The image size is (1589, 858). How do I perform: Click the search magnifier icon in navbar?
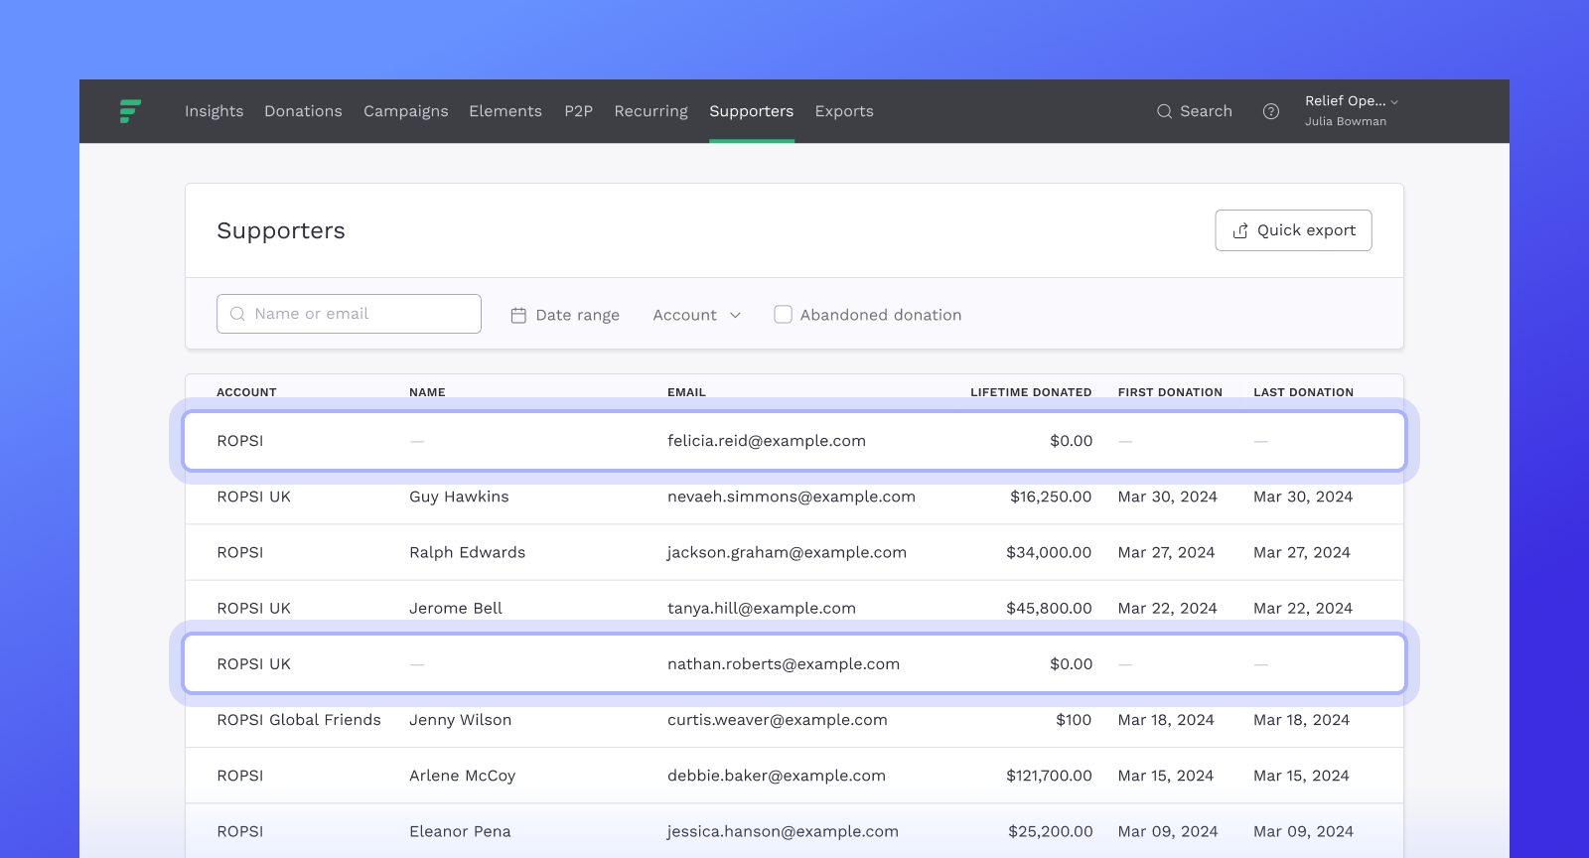[1164, 111]
